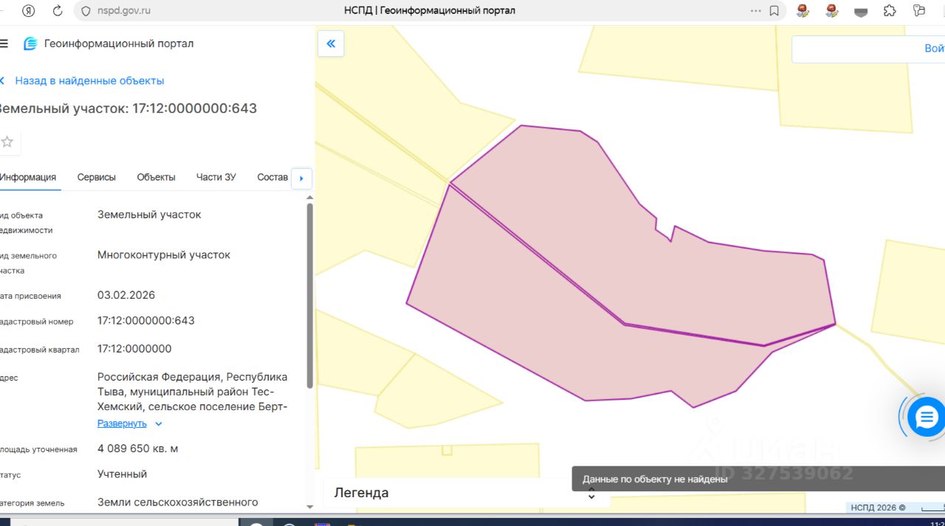
Task: Select the date value 03.02.2026
Action: [x=126, y=295]
